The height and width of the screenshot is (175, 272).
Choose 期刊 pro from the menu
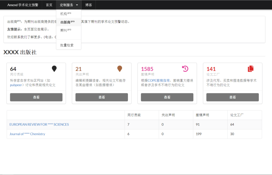coord(66,30)
